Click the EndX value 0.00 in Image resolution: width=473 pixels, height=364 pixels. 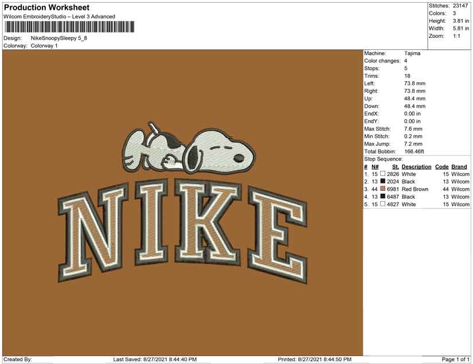tap(412, 113)
